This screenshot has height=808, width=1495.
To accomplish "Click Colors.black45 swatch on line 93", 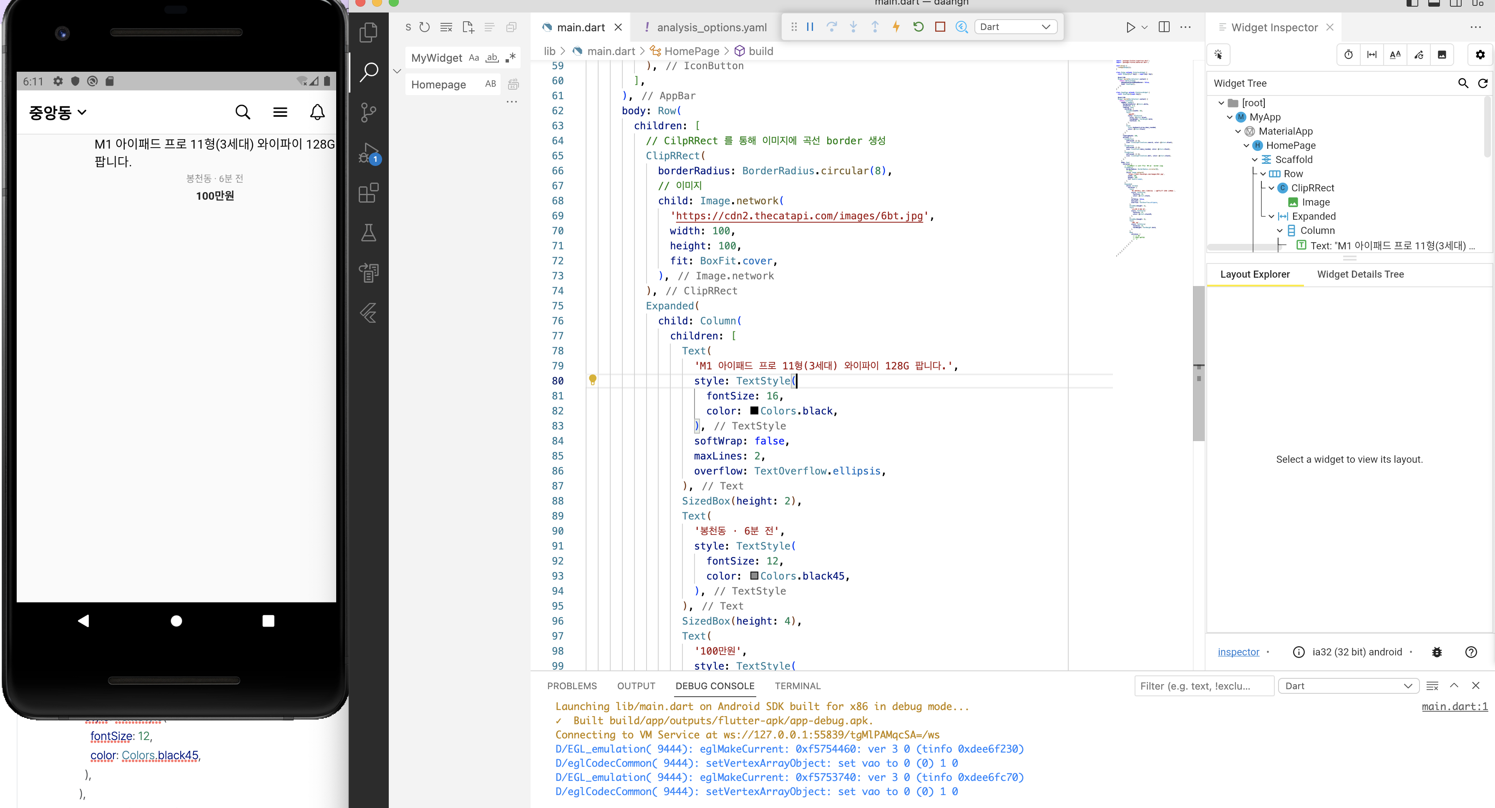I will point(754,576).
